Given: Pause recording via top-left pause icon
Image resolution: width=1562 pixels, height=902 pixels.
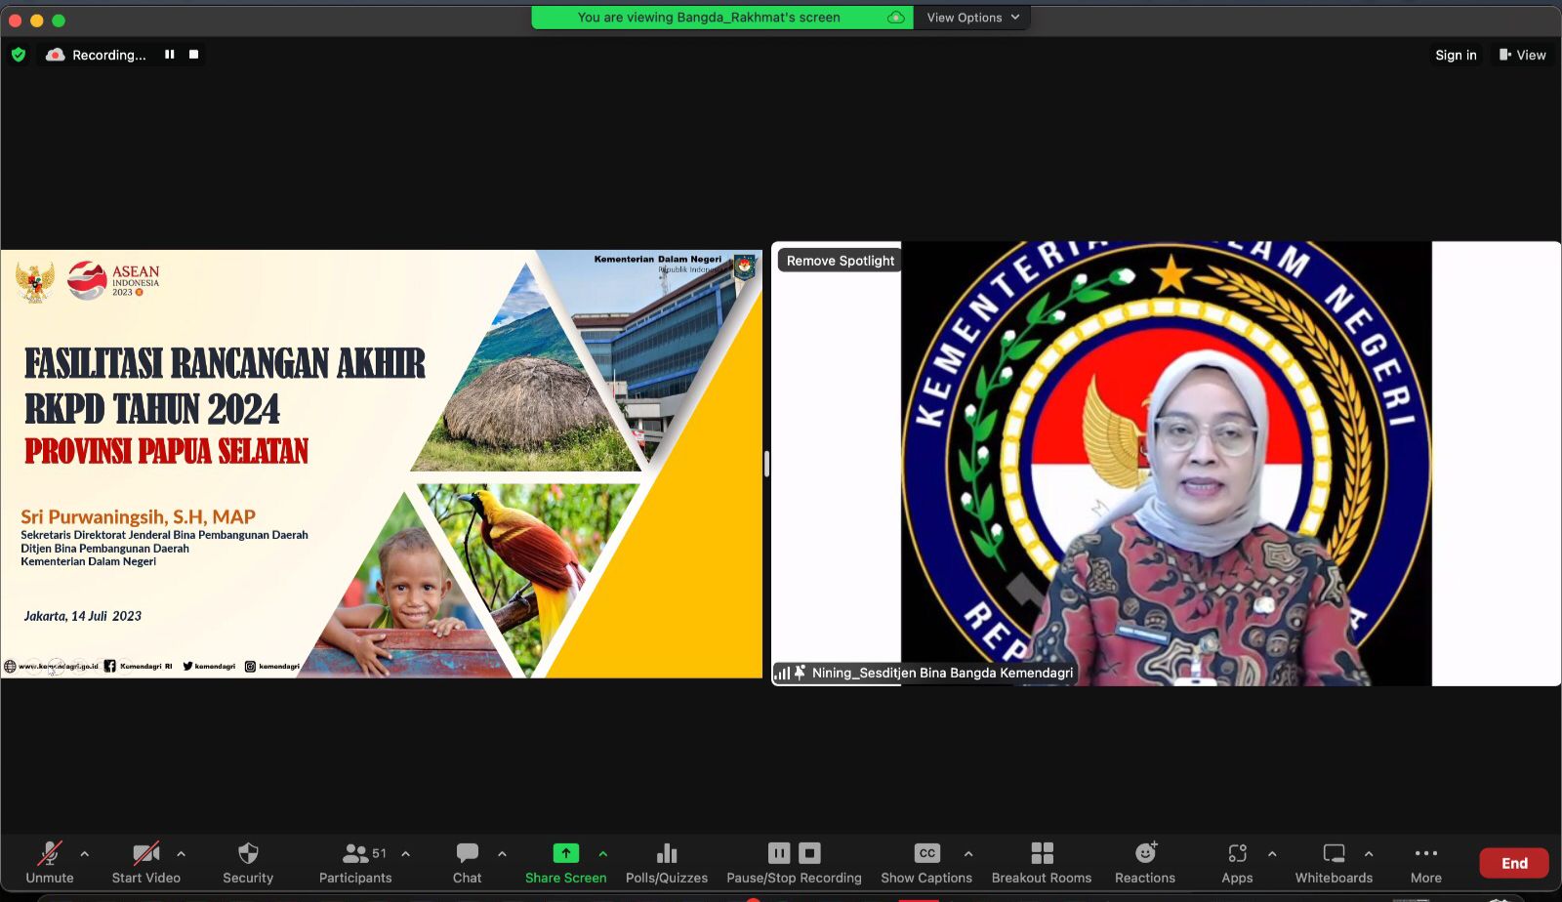Looking at the screenshot, I should point(170,55).
